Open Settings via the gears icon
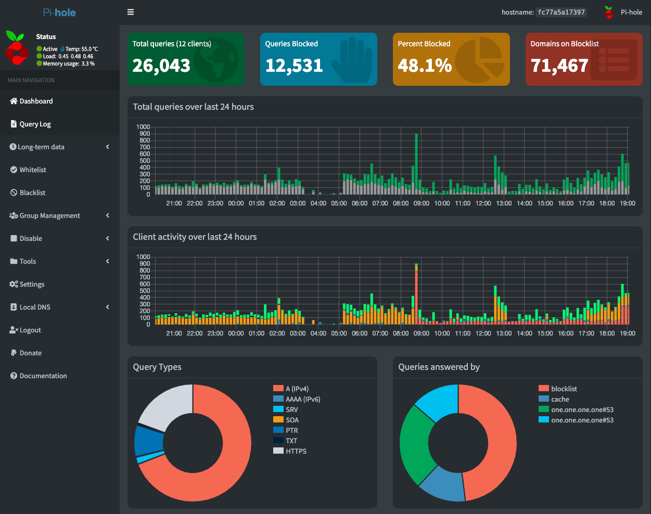 [14, 284]
